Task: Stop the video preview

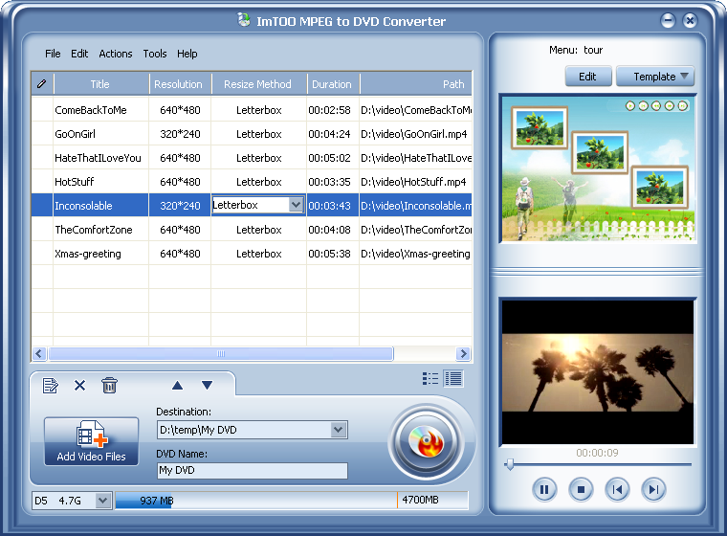Action: [581, 489]
